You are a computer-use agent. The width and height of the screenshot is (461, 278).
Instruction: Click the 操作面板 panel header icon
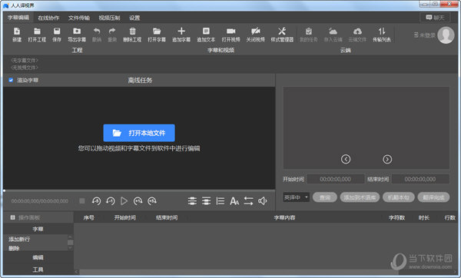12,217
